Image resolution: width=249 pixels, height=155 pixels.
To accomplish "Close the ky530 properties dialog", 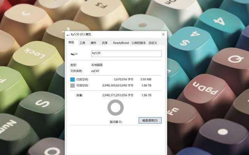I will coord(163,34).
